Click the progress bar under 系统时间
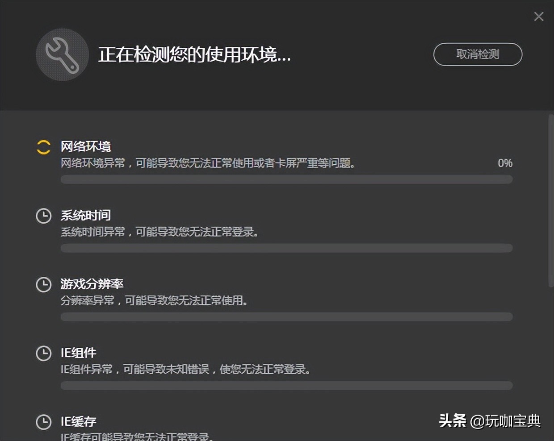The width and height of the screenshot is (554, 441). point(286,248)
